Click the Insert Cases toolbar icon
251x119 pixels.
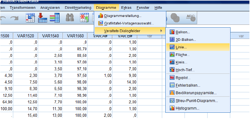point(84,18)
